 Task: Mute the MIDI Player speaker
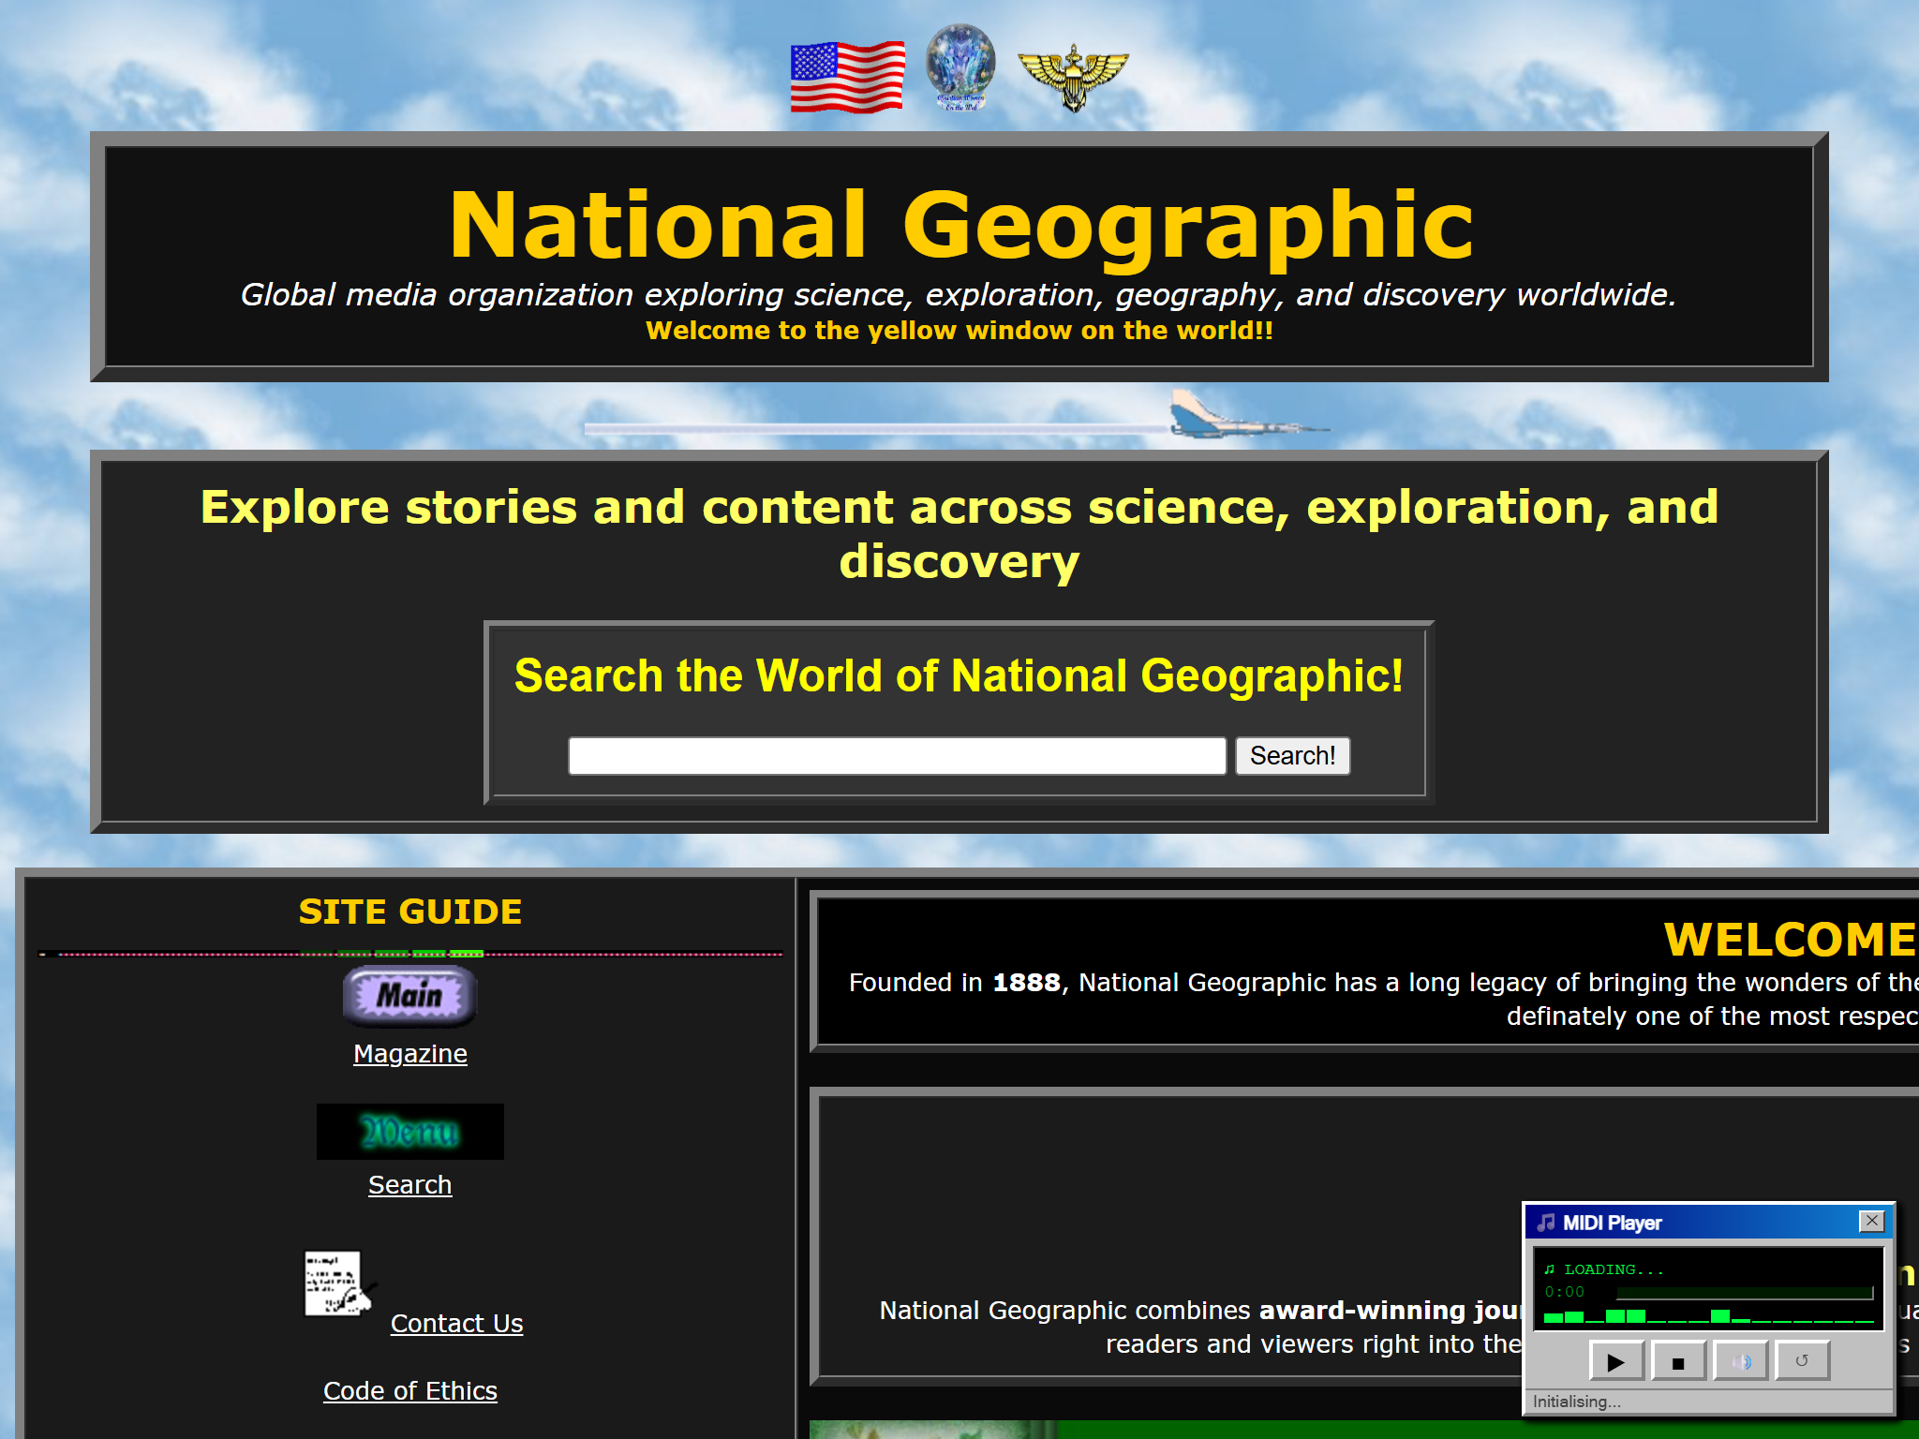tap(1739, 1360)
